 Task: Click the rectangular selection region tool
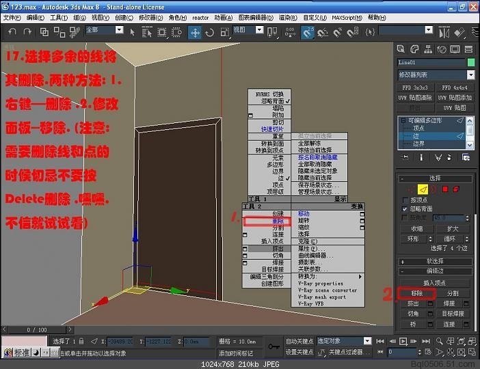[162, 32]
